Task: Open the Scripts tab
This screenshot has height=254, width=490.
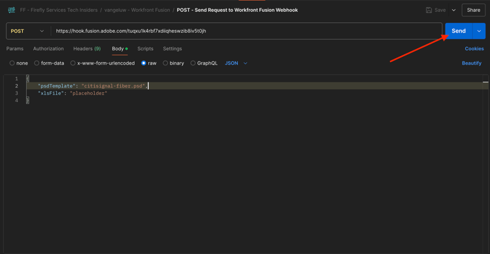Action: click(x=145, y=49)
